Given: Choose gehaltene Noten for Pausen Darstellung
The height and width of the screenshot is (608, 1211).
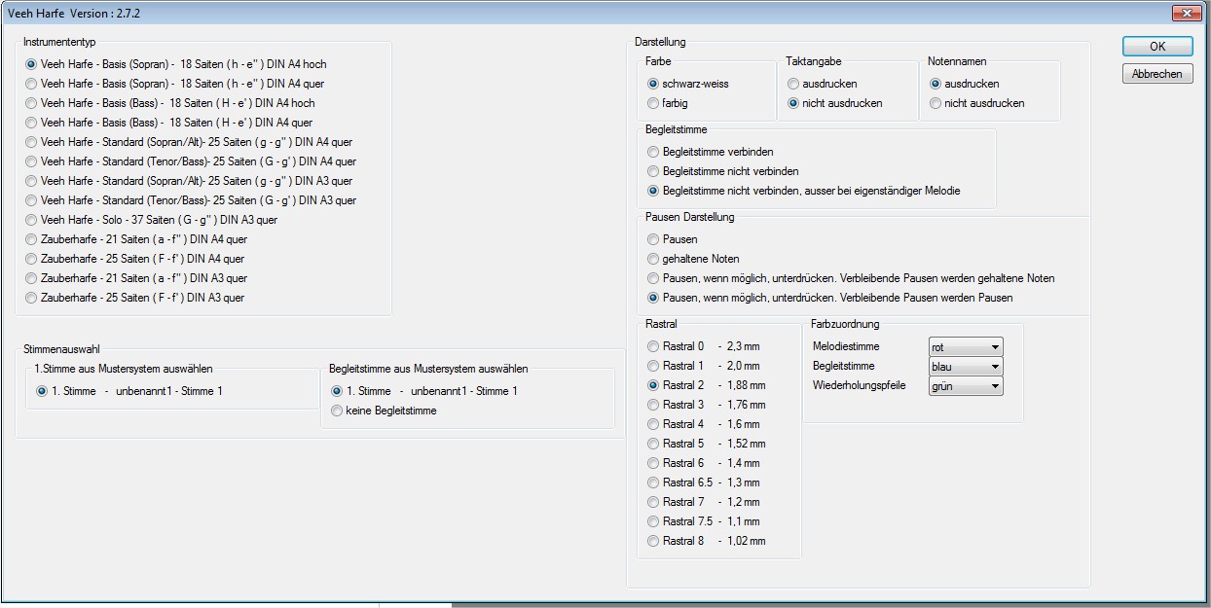Looking at the screenshot, I should click(x=653, y=259).
